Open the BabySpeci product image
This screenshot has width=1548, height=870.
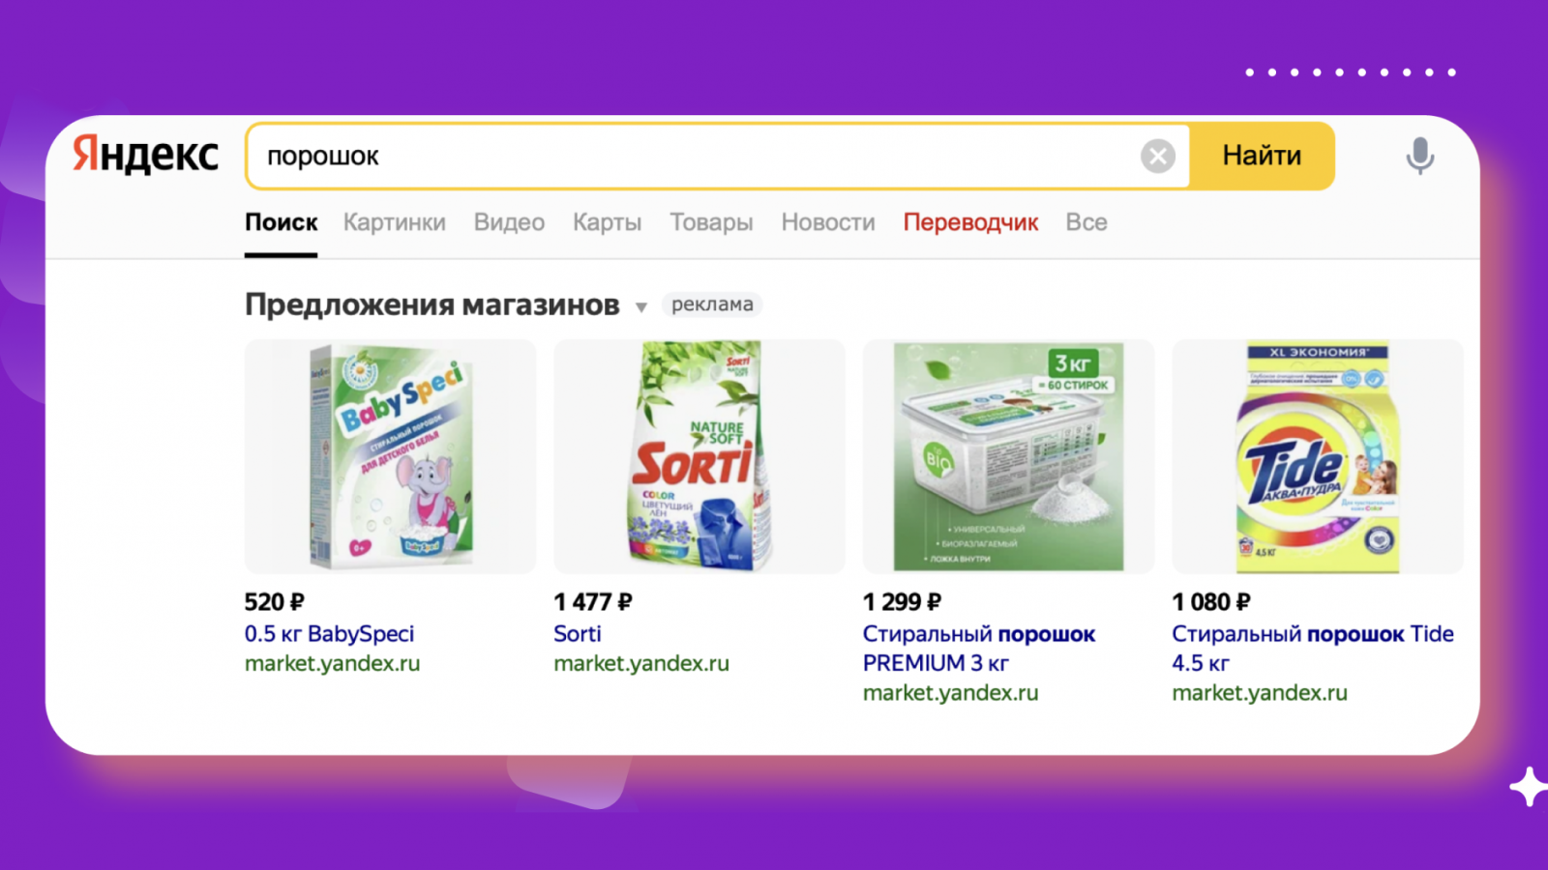click(x=390, y=456)
